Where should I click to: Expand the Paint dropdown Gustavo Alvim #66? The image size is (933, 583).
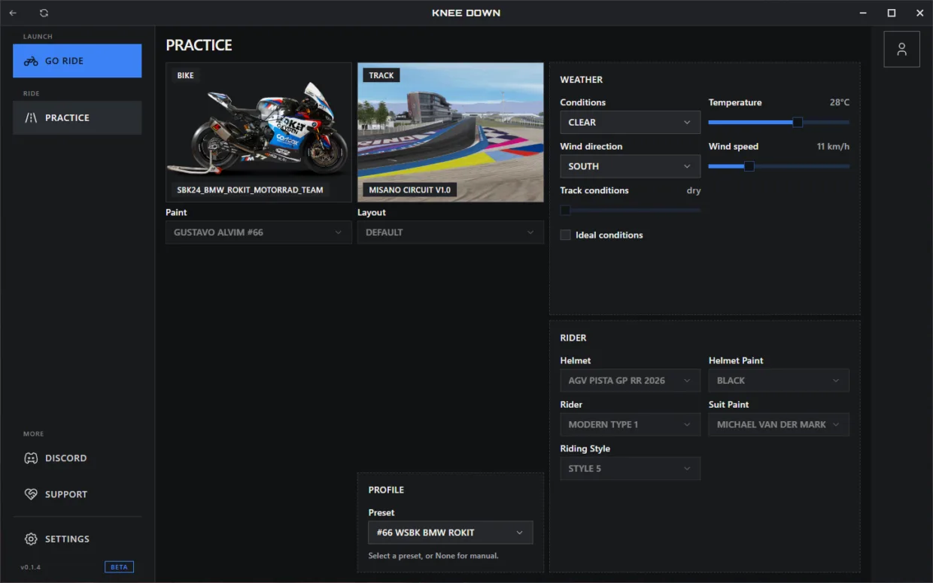pos(259,232)
